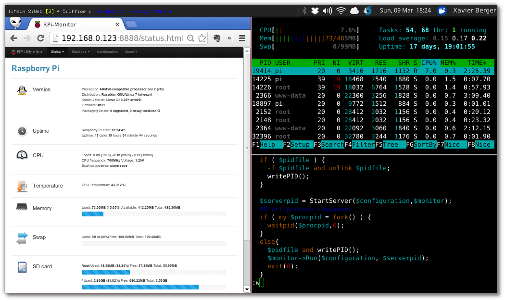
Task: Show hidden extensions with the chevron
Action: 229,38
